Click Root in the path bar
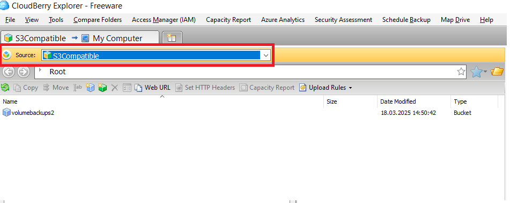The width and height of the screenshot is (510, 203). [57, 72]
